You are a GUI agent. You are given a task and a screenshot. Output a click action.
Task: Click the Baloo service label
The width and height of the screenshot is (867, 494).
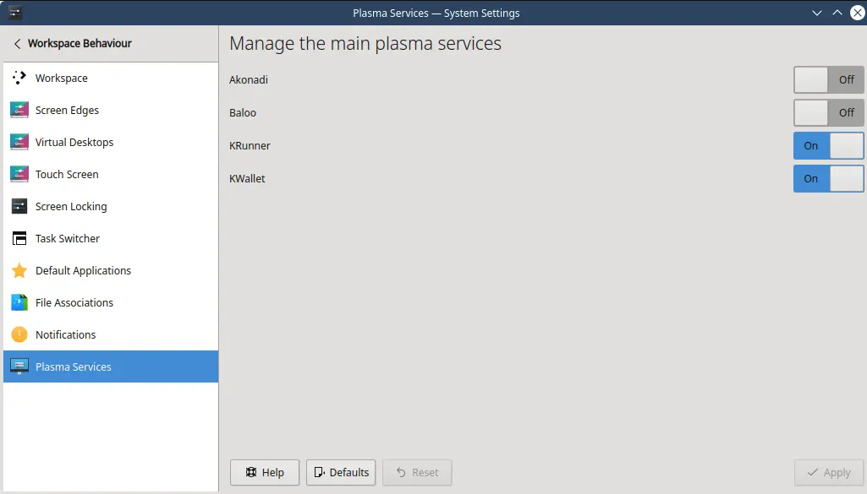243,112
